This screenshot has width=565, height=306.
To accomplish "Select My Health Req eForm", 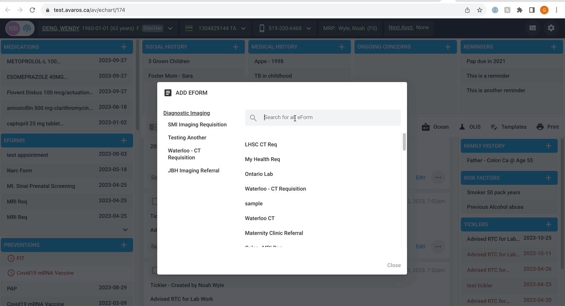I will 263,159.
